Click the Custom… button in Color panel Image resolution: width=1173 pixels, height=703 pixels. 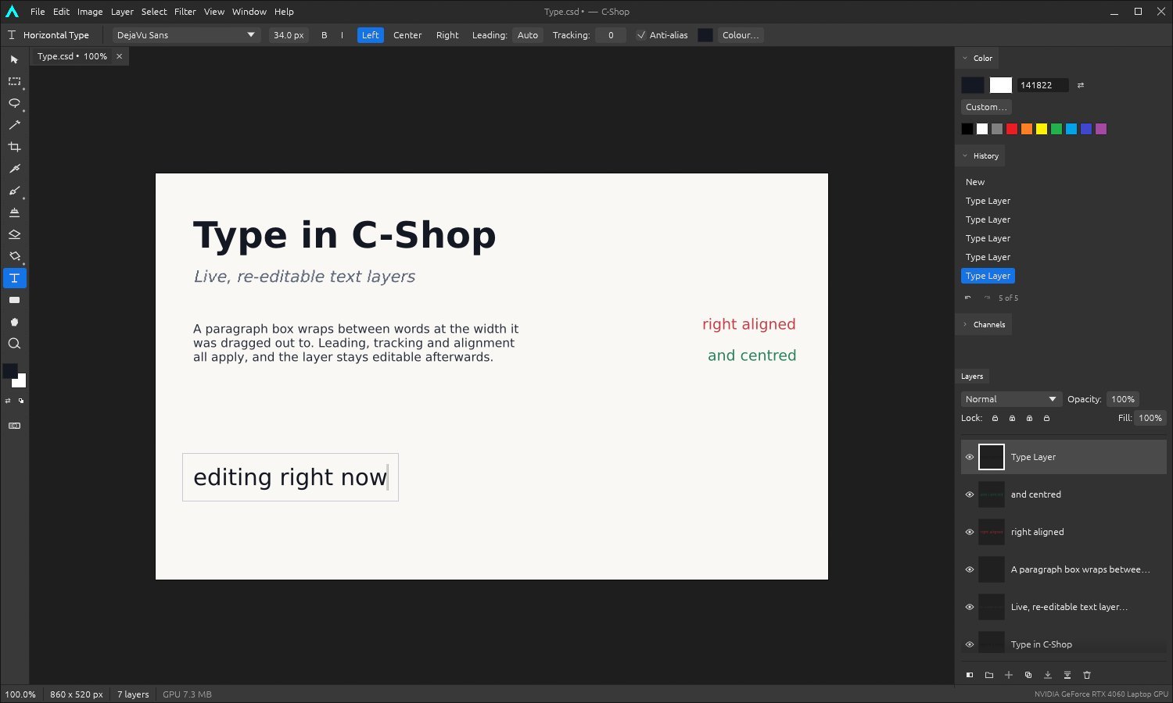click(986, 107)
